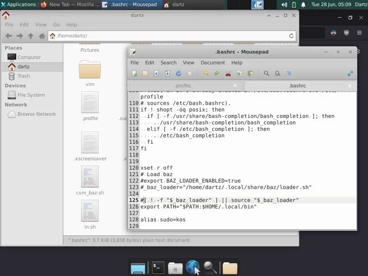368x276 pixels.
Task: Open the Firefox menu hamburger icon
Action: [359, 33]
